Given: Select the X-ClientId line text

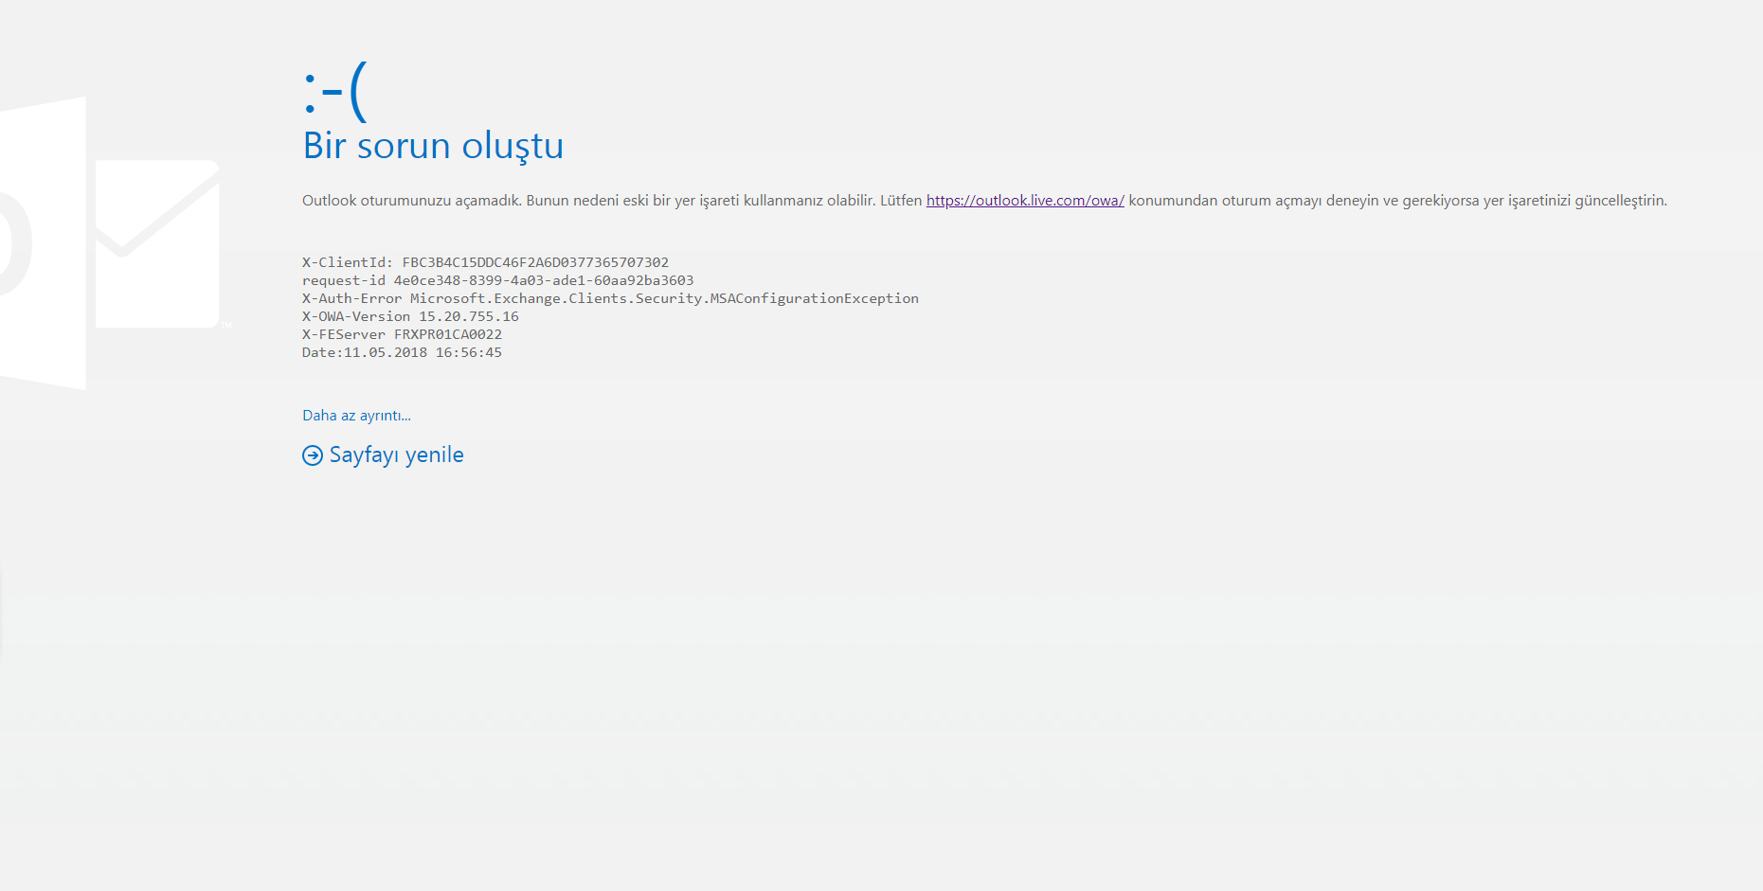Looking at the screenshot, I should coord(485,262).
